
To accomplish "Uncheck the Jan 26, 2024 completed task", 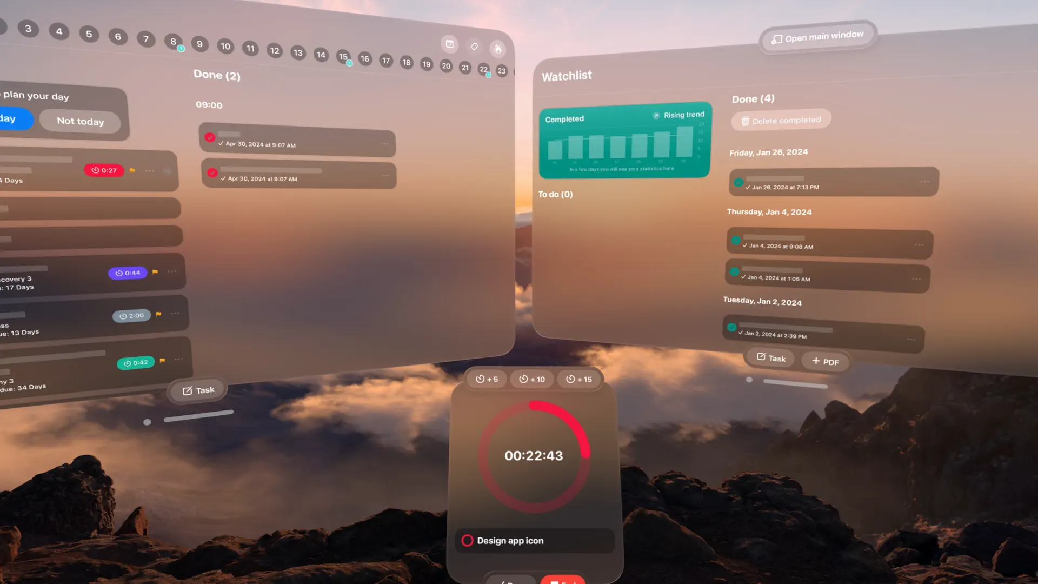I will coord(738,182).
